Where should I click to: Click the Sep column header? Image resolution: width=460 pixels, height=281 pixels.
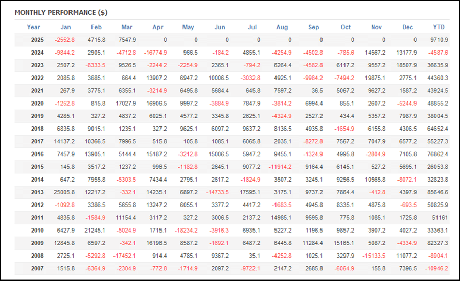click(314, 27)
